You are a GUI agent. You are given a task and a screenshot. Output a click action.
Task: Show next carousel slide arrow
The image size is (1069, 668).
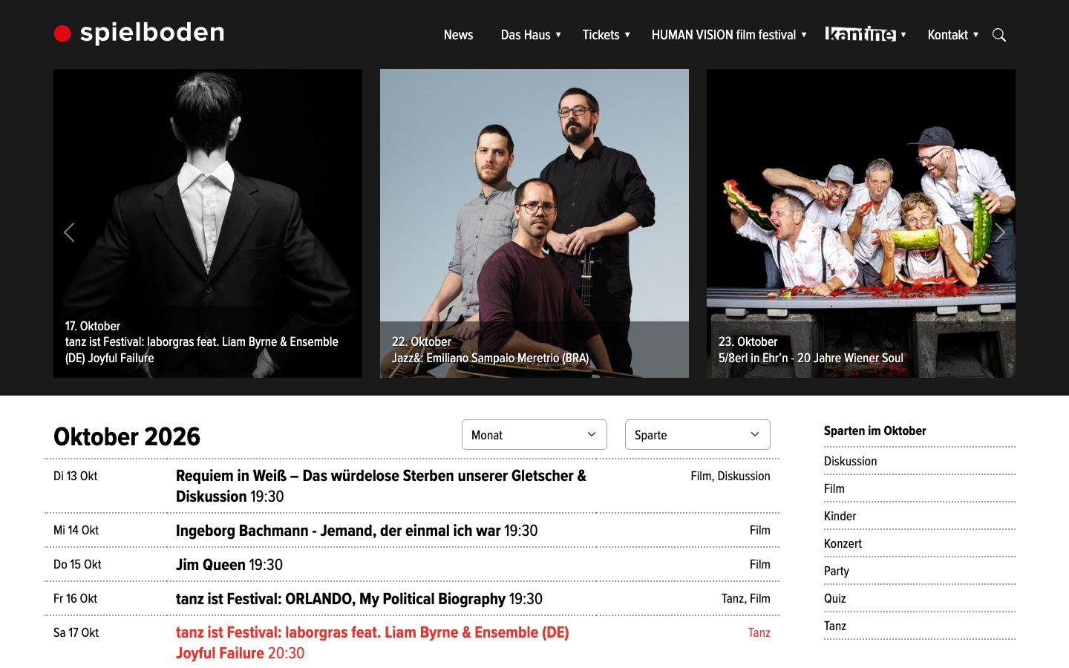pos(1000,232)
